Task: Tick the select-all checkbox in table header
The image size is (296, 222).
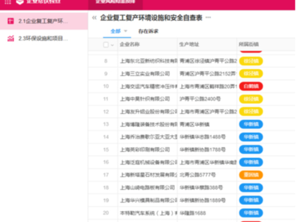Action: tap(106, 45)
